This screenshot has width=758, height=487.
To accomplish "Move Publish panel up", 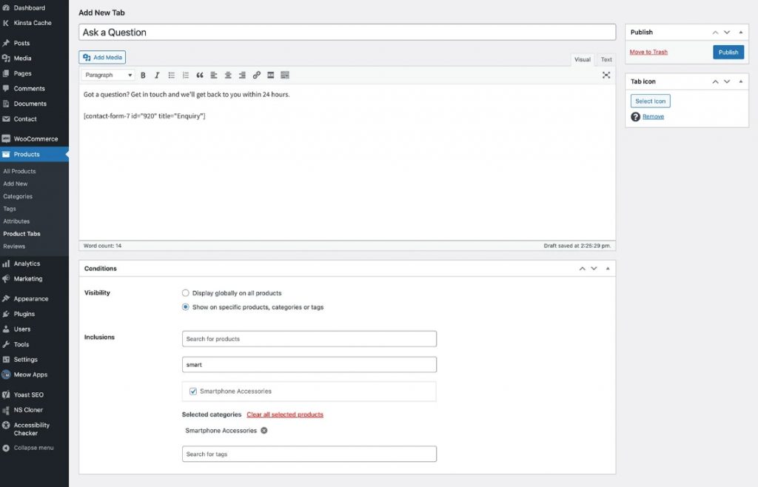I will [x=715, y=33].
